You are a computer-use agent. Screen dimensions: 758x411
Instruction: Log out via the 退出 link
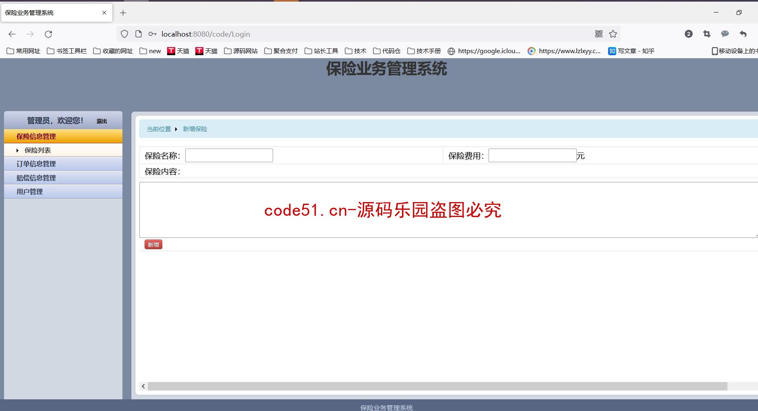pyautogui.click(x=101, y=121)
